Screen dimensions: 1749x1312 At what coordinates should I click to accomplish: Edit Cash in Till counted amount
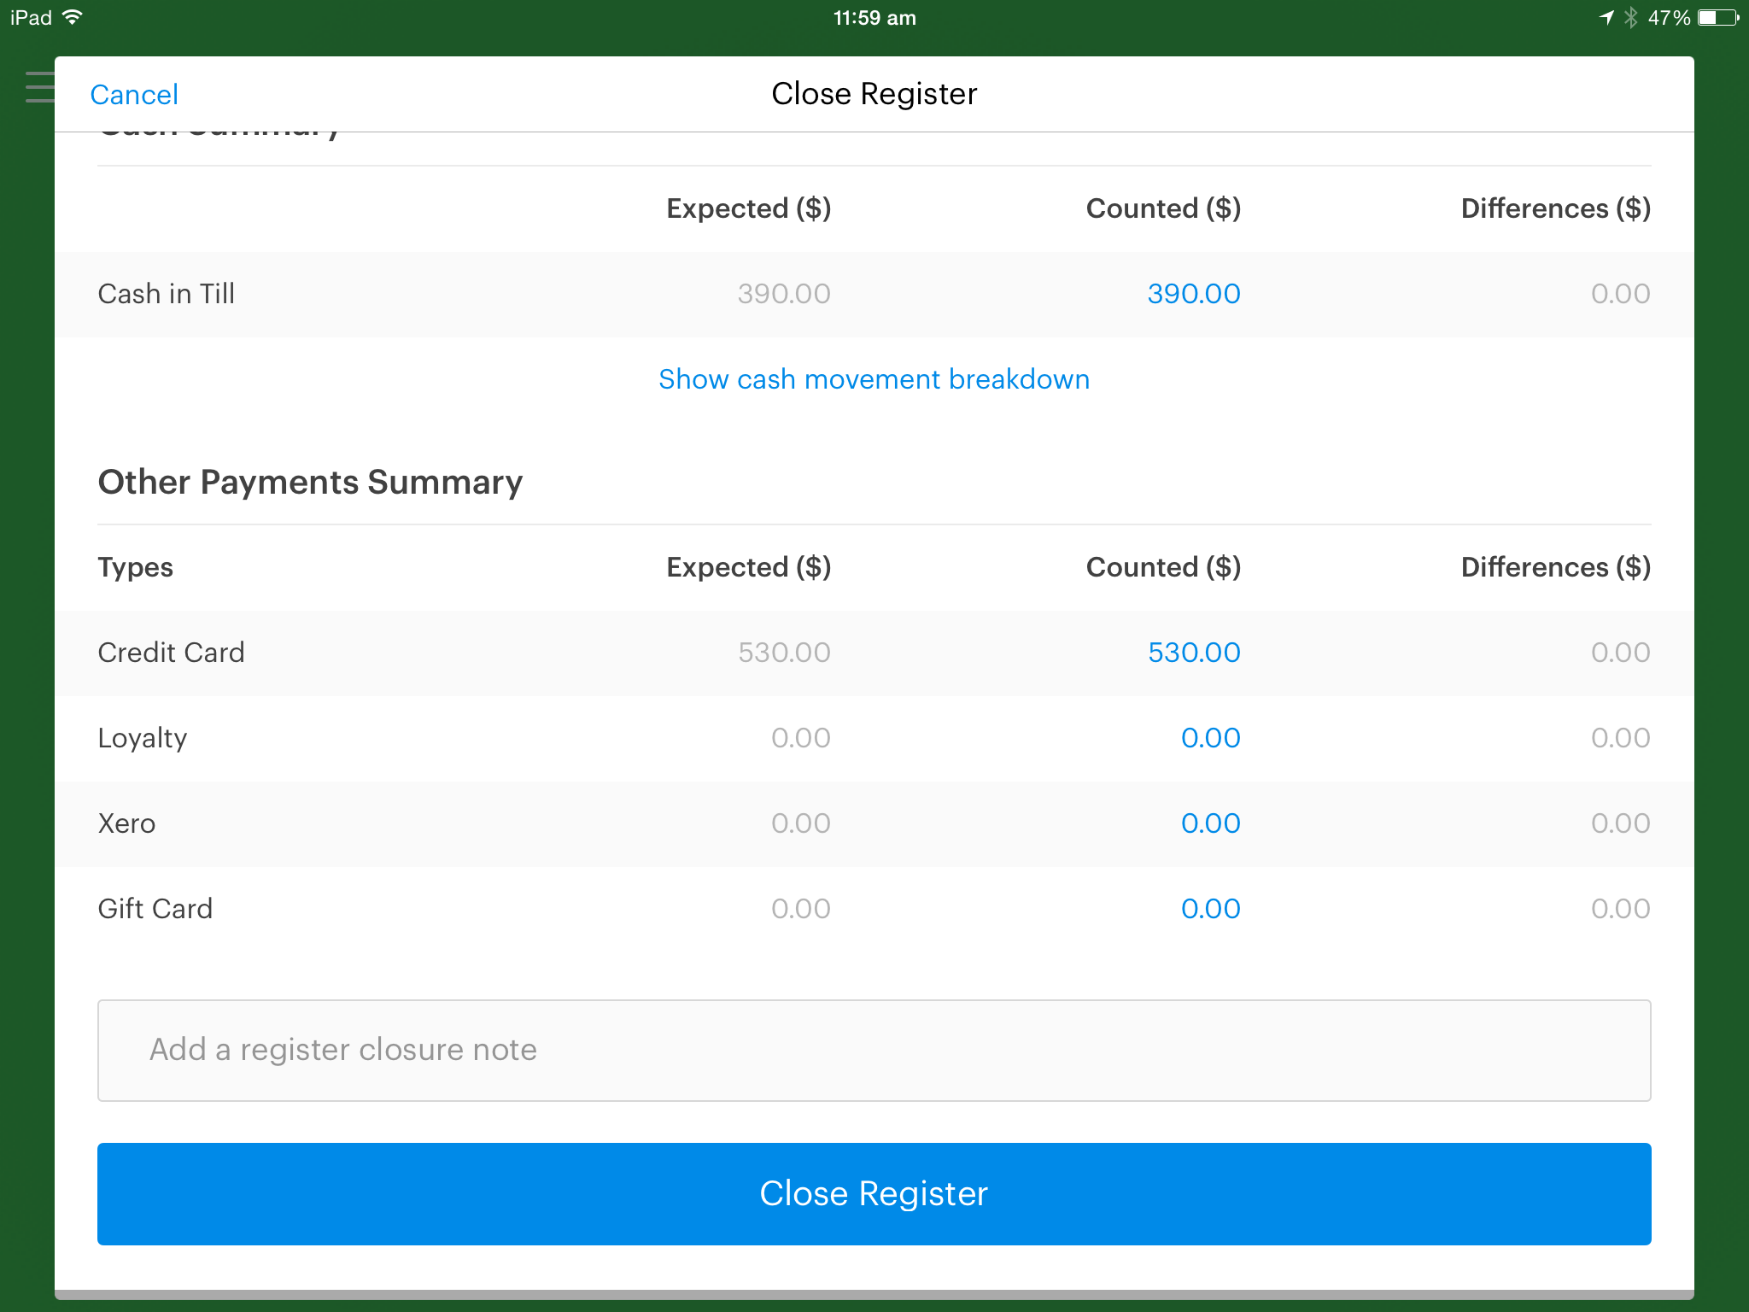1193,294
